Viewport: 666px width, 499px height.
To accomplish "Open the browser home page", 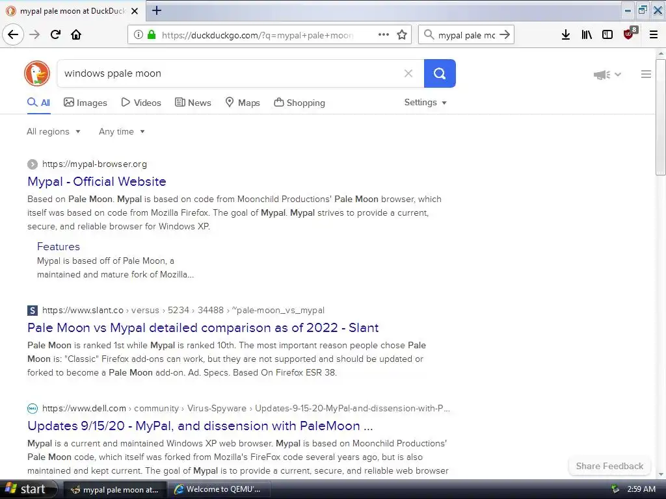I will click(76, 35).
